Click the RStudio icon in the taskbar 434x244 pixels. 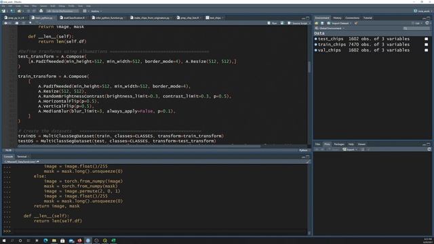point(88,241)
